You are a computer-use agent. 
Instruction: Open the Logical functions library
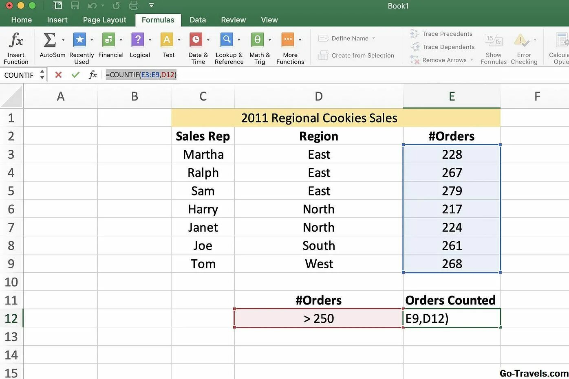(138, 40)
